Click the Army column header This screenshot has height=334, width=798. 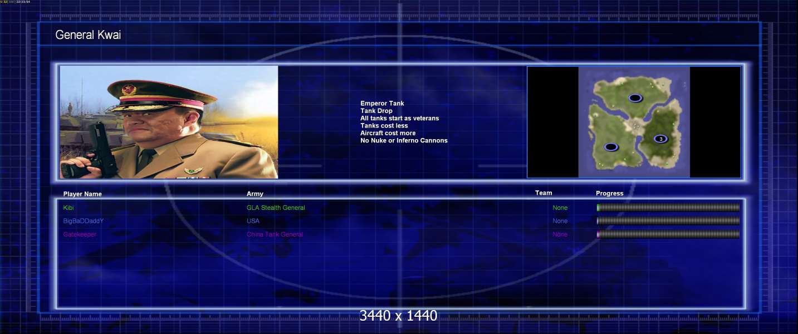255,194
